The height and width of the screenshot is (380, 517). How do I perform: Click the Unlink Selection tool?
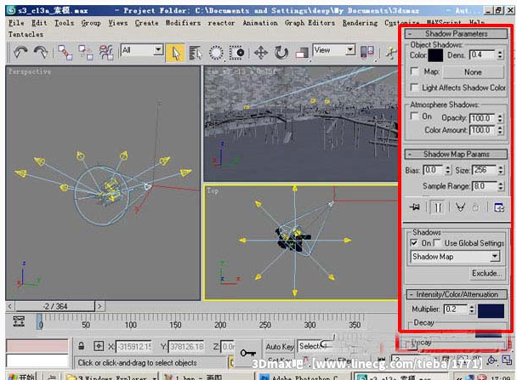pos(85,53)
